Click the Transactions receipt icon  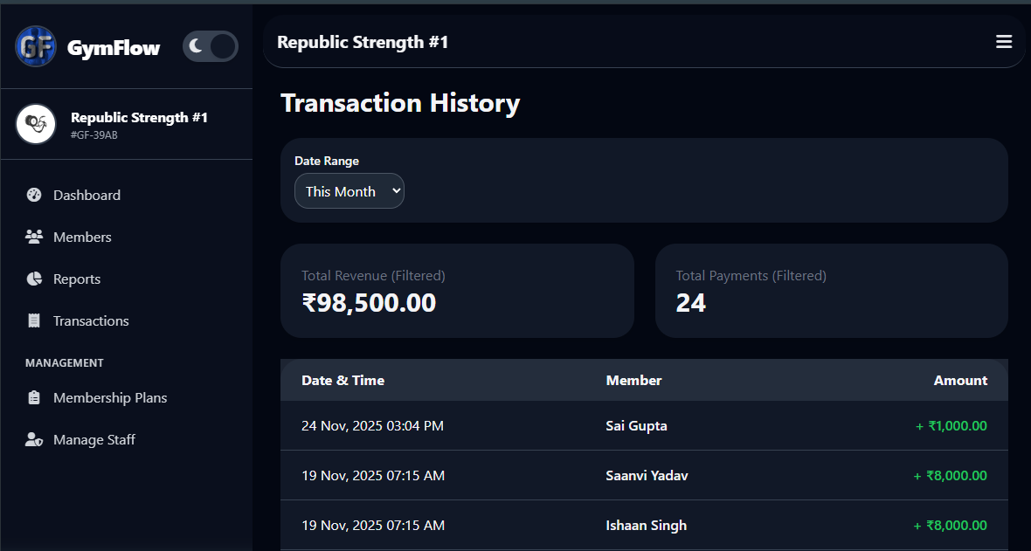33,320
